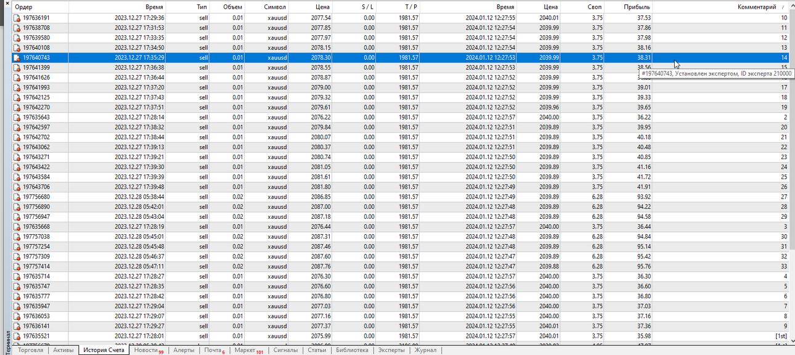
Task: Click the order icon for 197635668
Action: 17,226
